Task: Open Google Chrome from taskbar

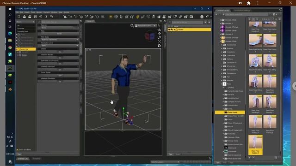Action: coord(10,47)
